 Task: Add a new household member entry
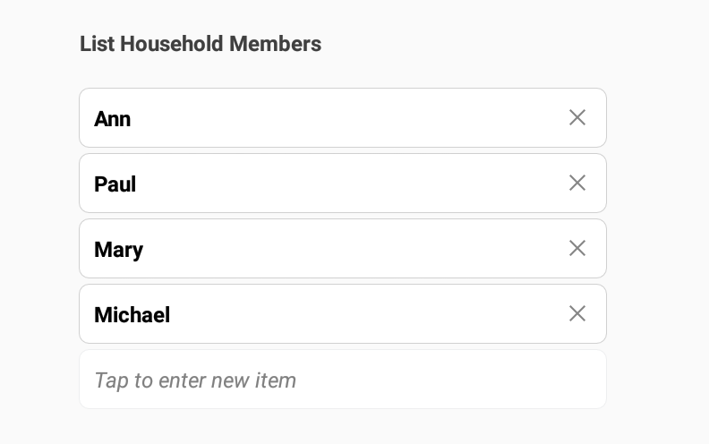pos(343,380)
